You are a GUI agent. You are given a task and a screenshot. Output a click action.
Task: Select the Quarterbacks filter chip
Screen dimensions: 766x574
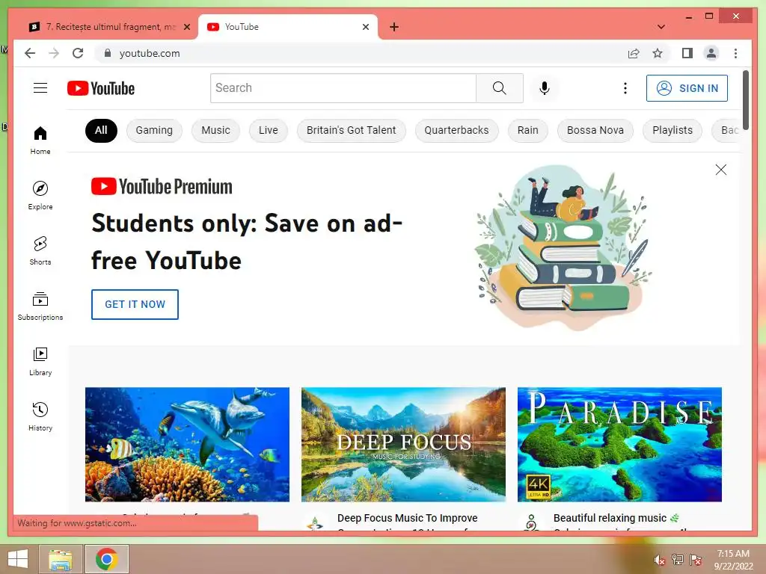pos(456,130)
